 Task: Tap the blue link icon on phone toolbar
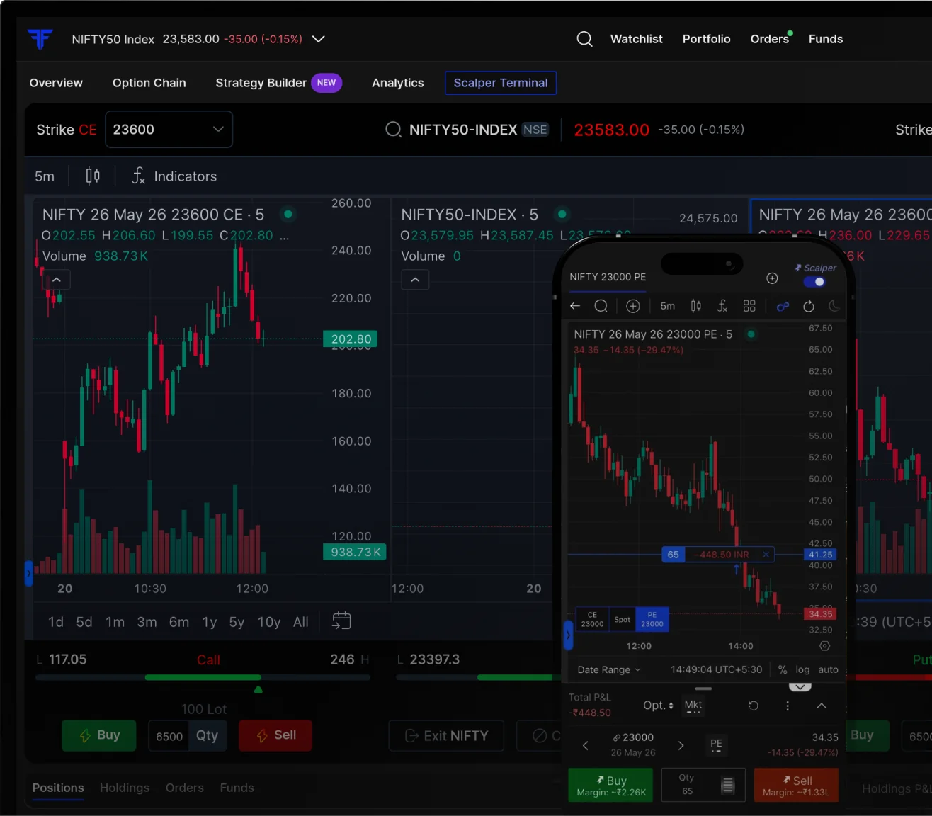[783, 307]
